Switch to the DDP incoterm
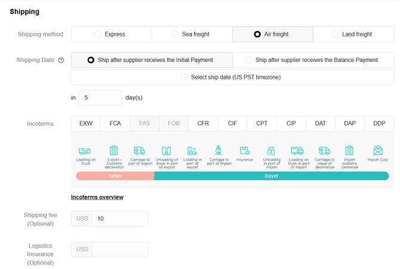Screen dimensions: 400x269 coord(379,123)
